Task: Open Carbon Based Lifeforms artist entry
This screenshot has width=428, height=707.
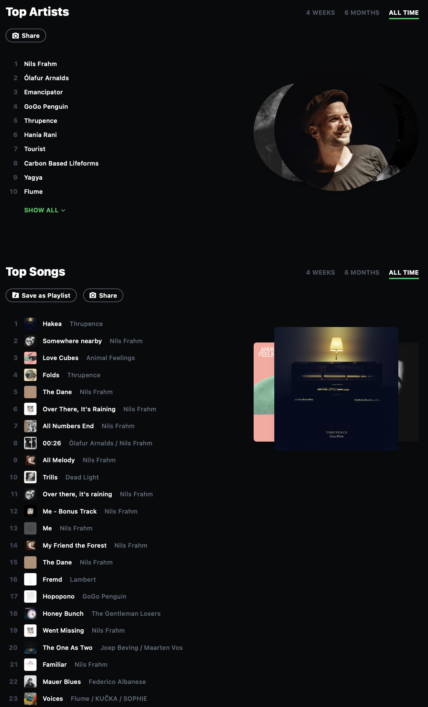Action: pyautogui.click(x=61, y=163)
